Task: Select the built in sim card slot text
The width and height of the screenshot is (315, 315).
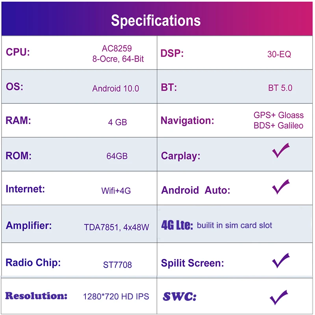Action: click(234, 226)
